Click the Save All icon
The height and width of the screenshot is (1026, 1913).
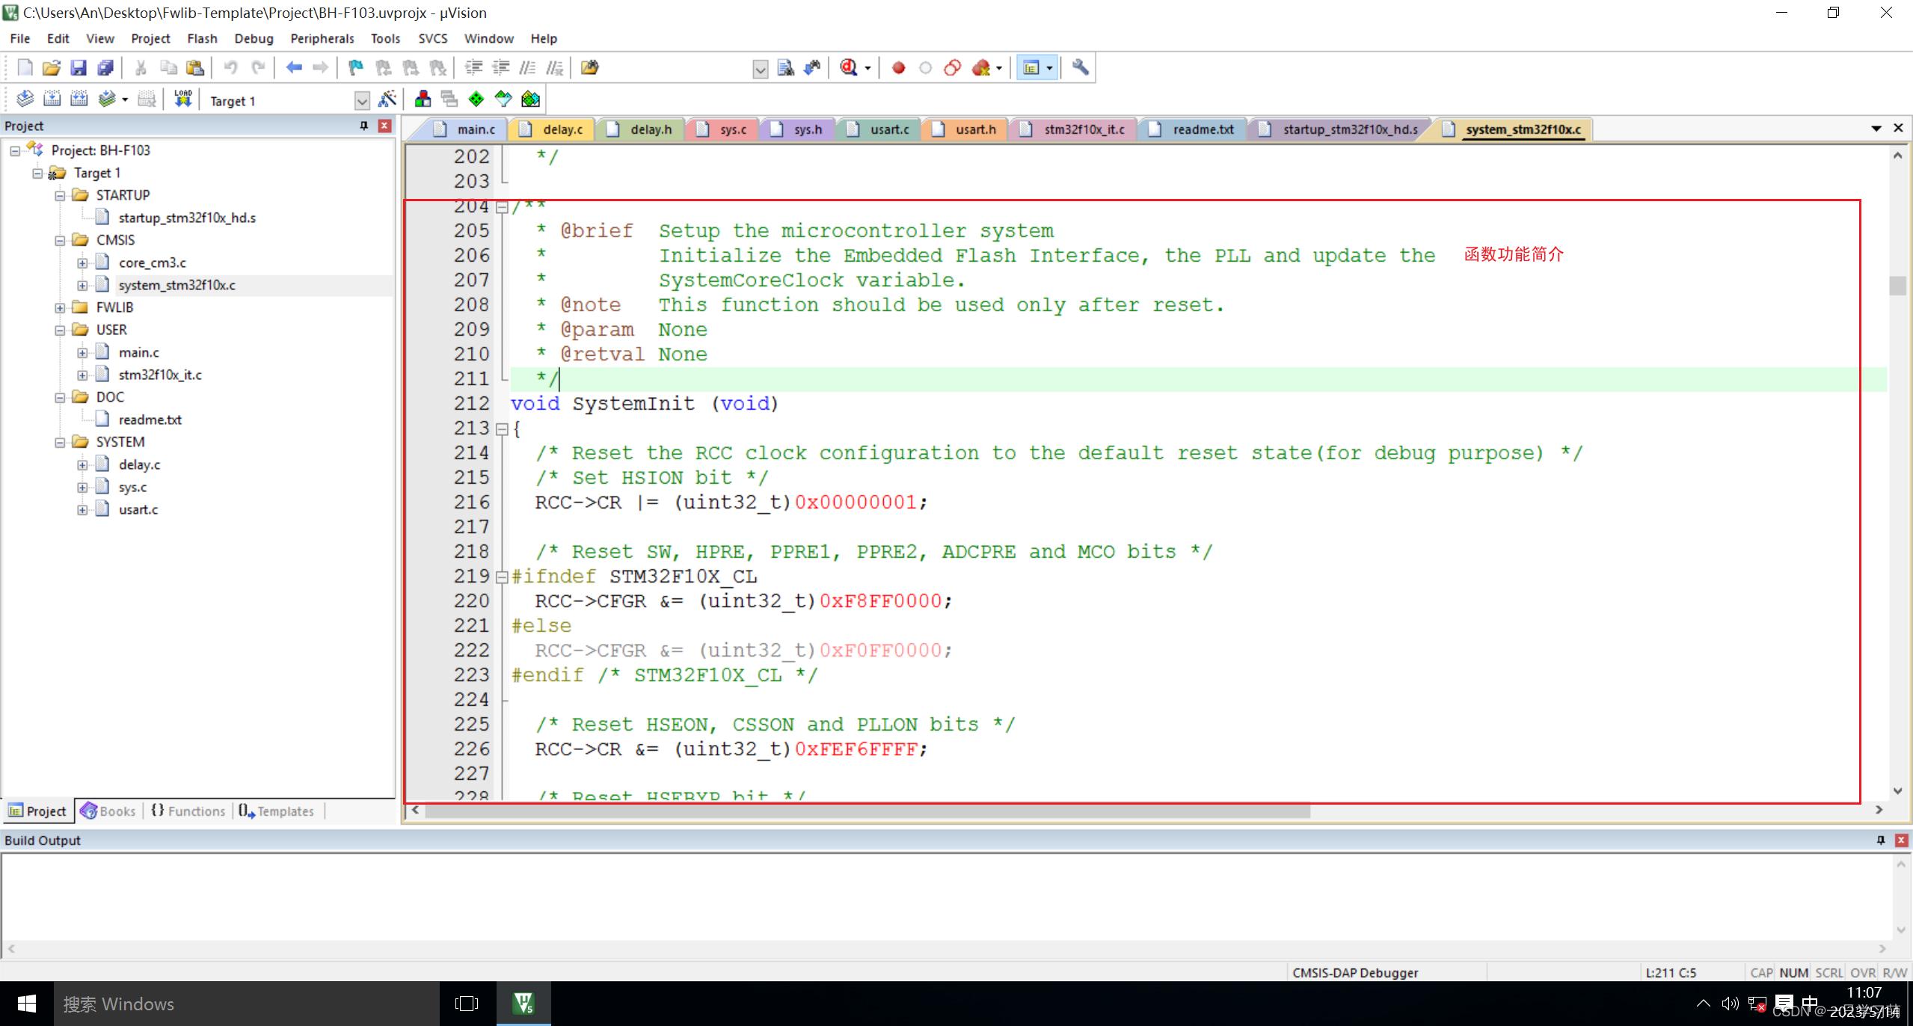(x=105, y=68)
